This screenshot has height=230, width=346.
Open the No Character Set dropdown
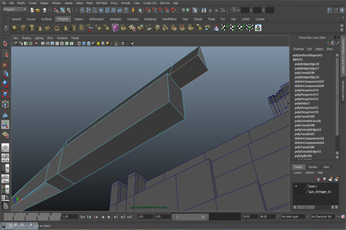point(322,217)
